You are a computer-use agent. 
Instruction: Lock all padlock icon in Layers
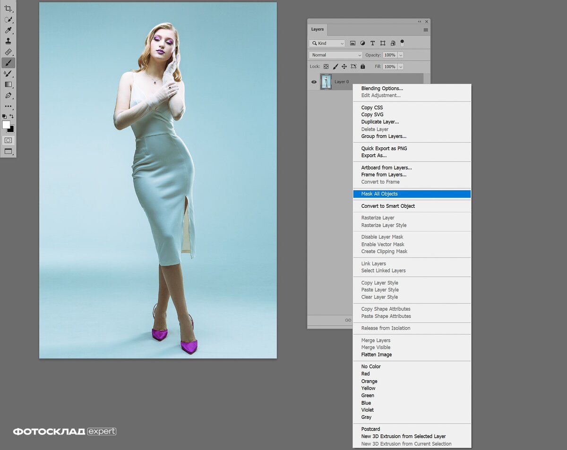(x=363, y=67)
